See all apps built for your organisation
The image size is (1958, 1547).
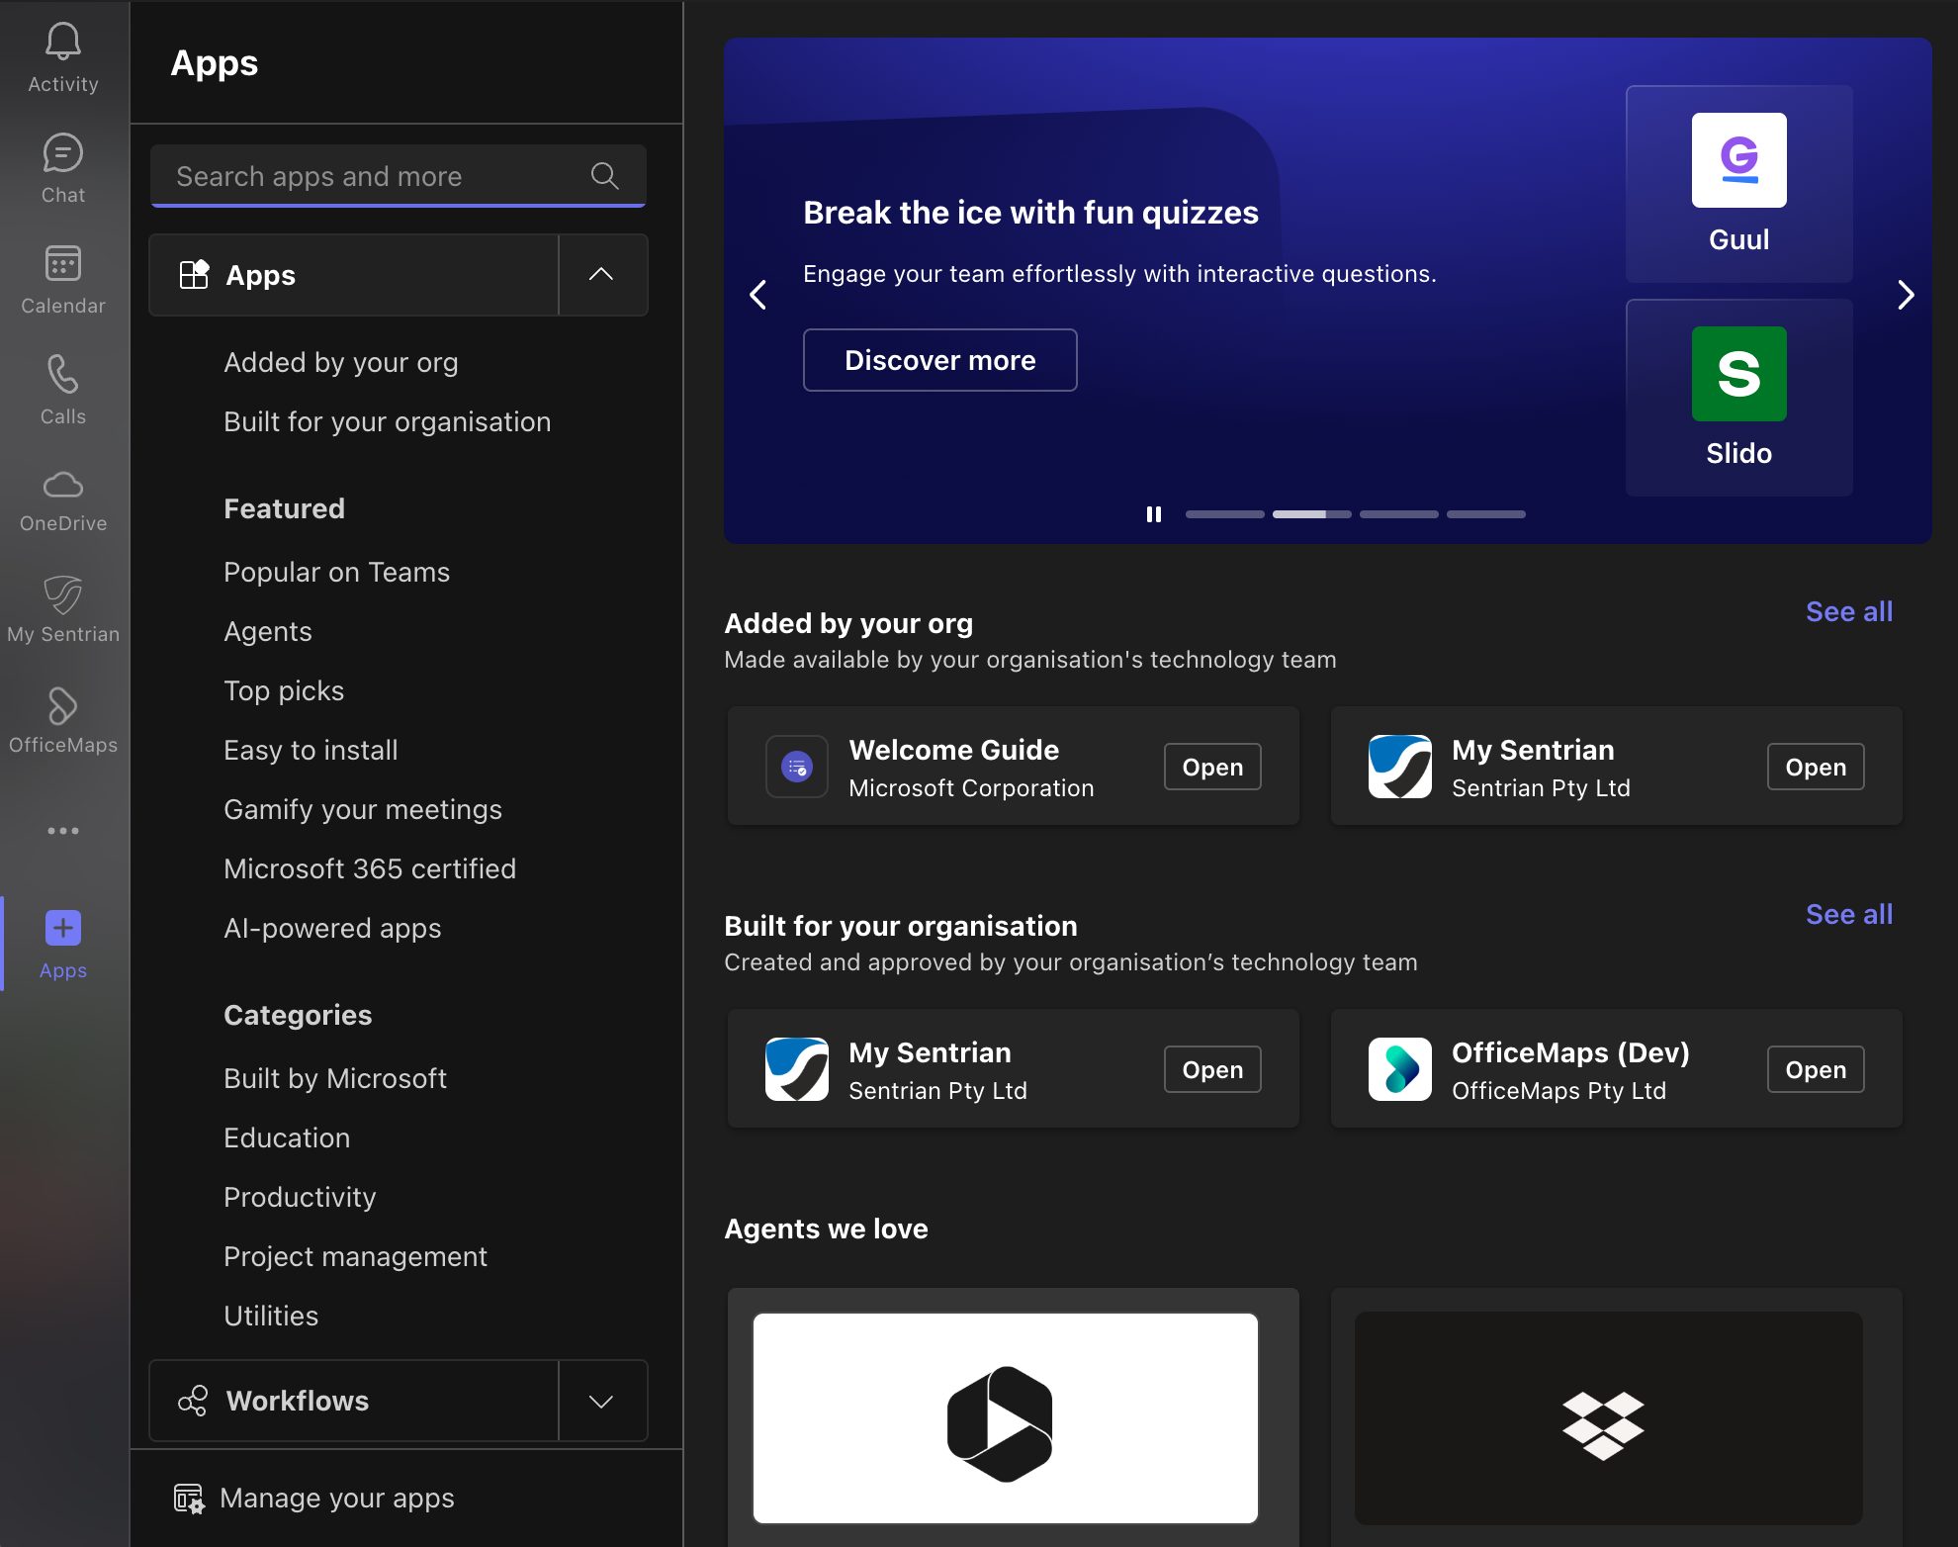click(1849, 915)
